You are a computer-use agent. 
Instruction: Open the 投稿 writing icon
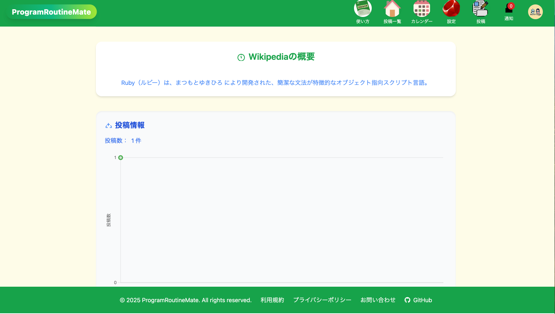tap(481, 8)
